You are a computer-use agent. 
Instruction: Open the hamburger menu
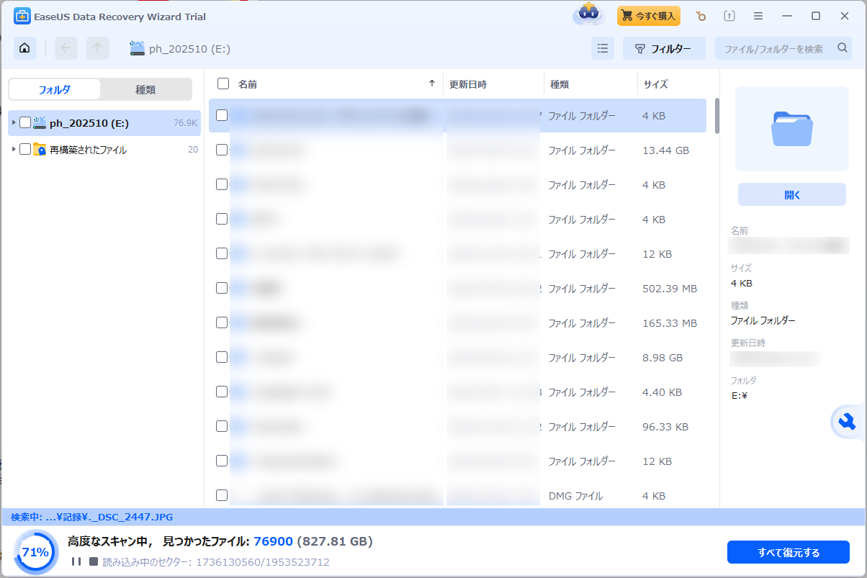[x=758, y=16]
